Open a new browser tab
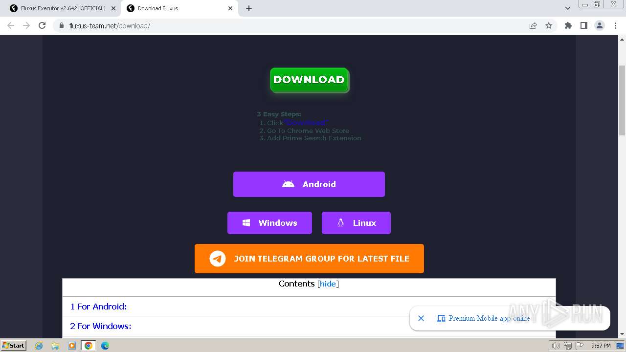Viewport: 626px width, 352px height. [249, 8]
